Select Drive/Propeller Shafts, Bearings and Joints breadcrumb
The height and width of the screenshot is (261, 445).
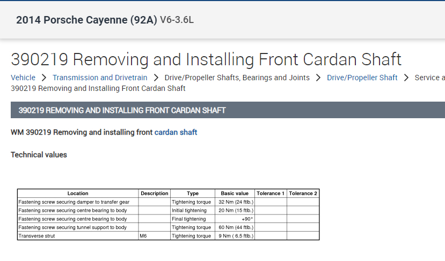[237, 78]
